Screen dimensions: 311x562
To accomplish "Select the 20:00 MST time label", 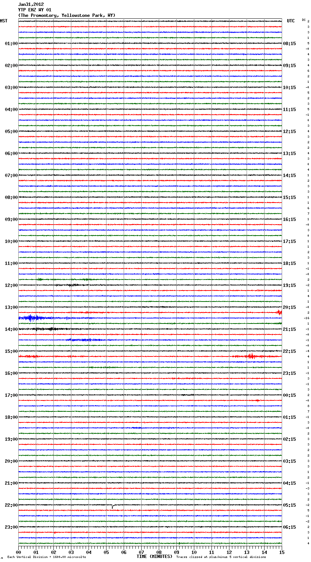I will coord(11,461).
